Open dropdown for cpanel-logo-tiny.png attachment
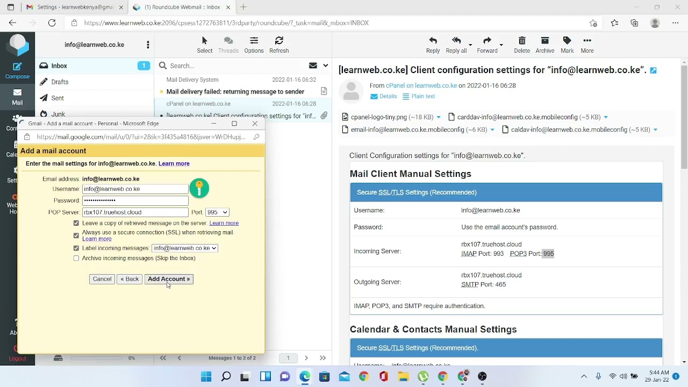The image size is (688, 387). coord(439,117)
